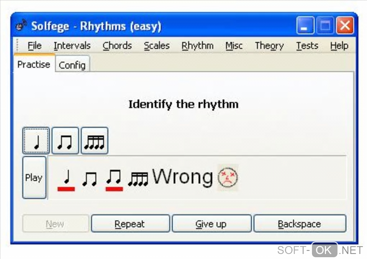Open the Misc menu
The width and height of the screenshot is (367, 259).
pyautogui.click(x=234, y=46)
